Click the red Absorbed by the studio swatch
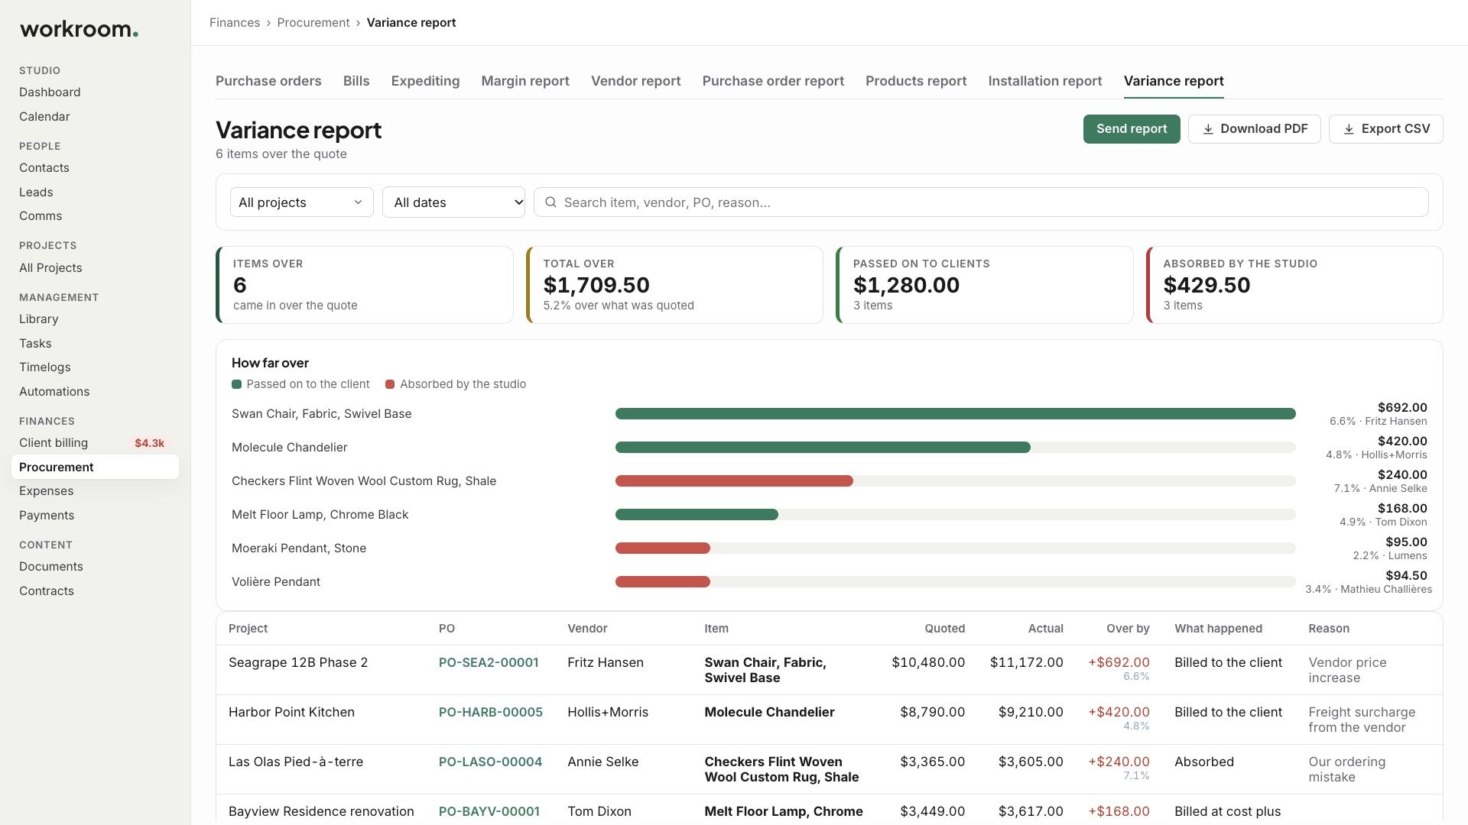The width and height of the screenshot is (1468, 825). pyautogui.click(x=390, y=384)
